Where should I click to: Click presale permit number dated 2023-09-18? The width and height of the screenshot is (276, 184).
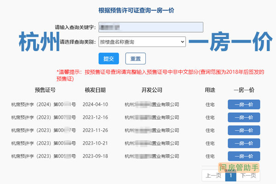(44, 156)
